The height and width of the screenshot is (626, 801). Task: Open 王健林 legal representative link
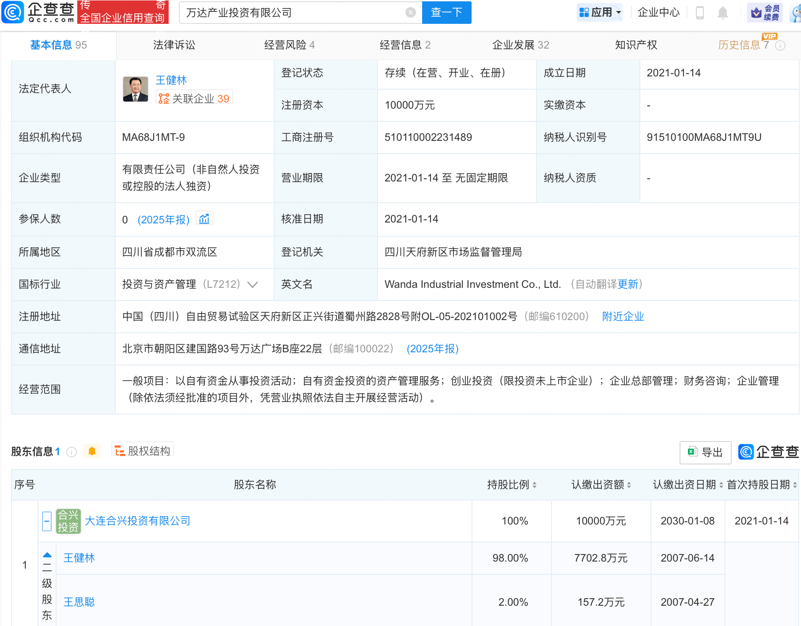(x=171, y=80)
